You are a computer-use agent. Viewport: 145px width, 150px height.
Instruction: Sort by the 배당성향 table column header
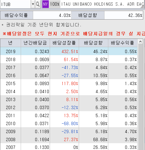[94, 43]
